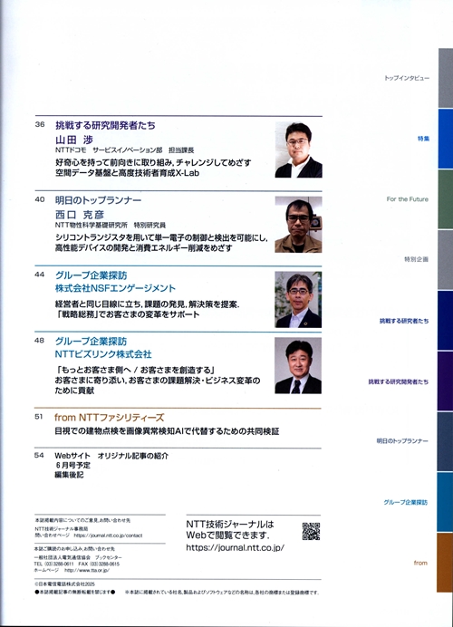Image resolution: width=453 pixels, height=627 pixels.
Task: Open the 株式会社NSFエンゲージメント article title
Action: (115, 288)
